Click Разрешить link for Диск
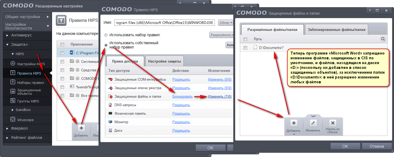Image resolution: width=394 pixels, height=157 pixels. point(181,130)
